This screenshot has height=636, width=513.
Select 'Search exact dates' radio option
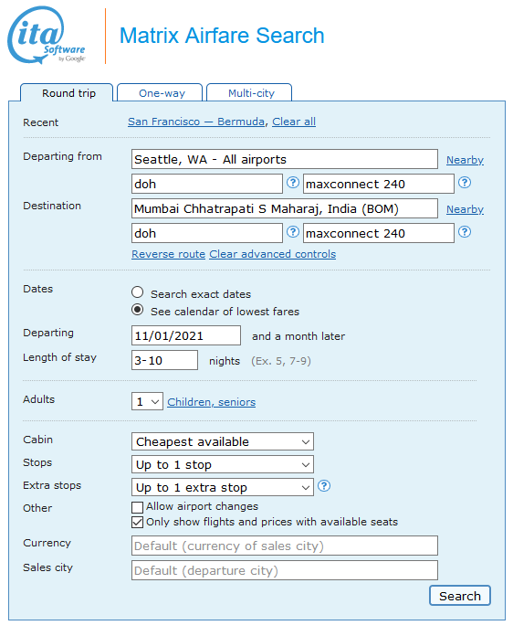(137, 292)
